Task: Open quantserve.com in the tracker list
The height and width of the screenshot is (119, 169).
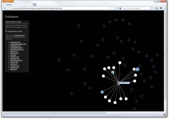Action: [x=16, y=46]
